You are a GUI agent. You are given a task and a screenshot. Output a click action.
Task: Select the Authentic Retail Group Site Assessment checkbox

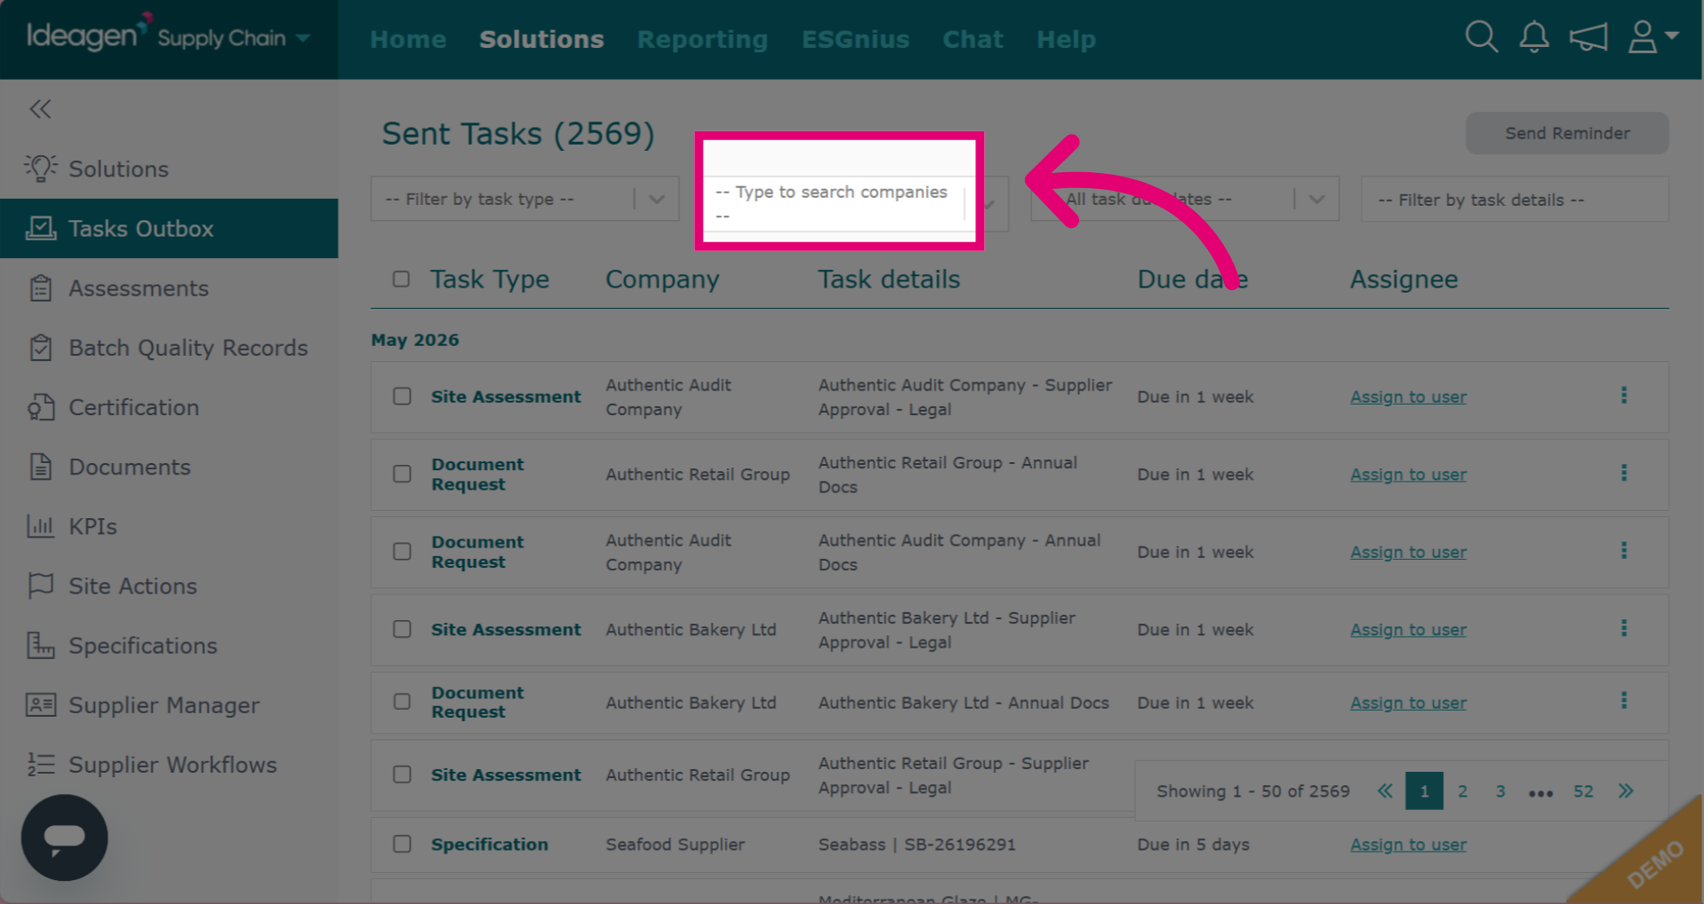point(402,774)
